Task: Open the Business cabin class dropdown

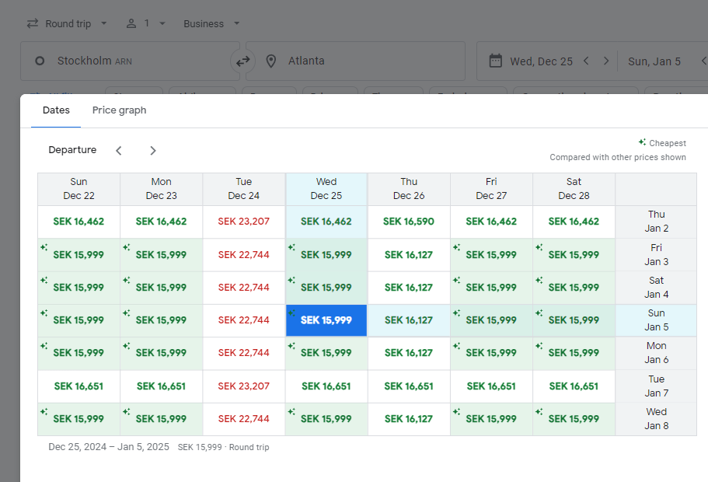Action: point(211,23)
